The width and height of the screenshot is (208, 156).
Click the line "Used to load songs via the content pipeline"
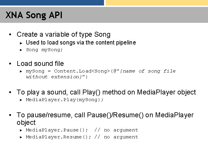81,43
